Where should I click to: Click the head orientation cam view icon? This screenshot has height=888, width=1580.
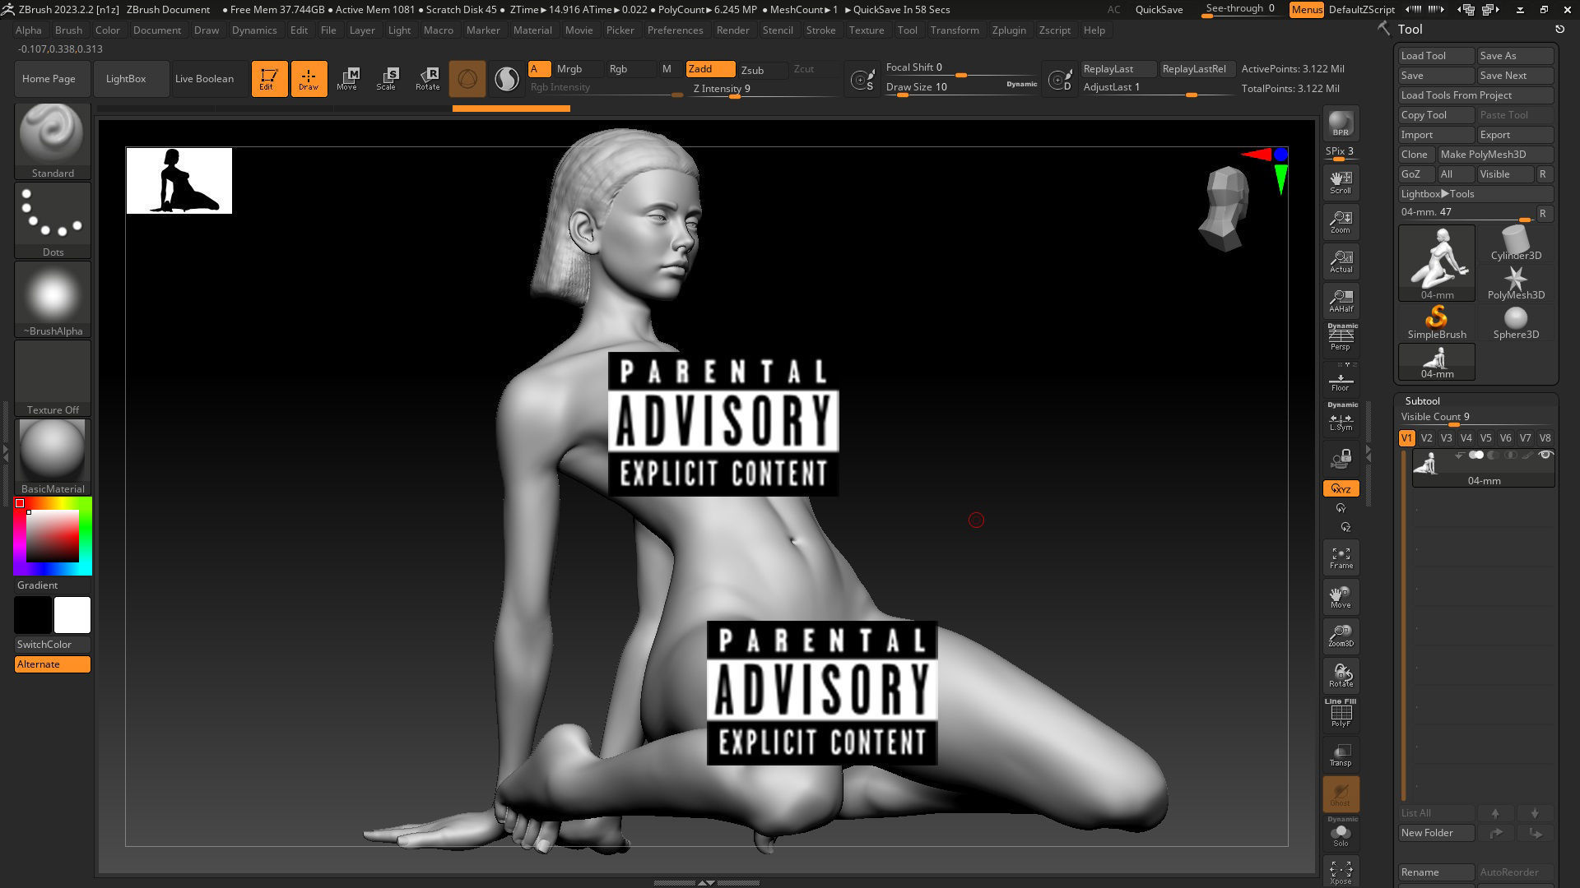pos(1225,208)
